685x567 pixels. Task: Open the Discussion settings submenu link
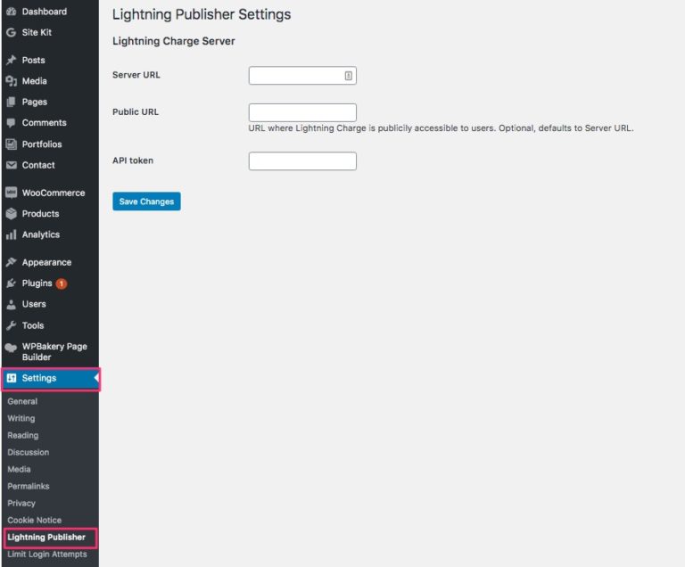pos(28,453)
